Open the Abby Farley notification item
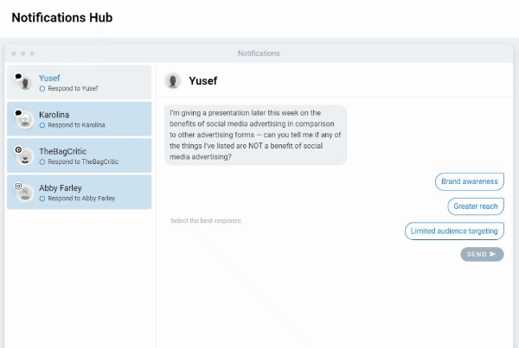The image size is (519, 348). (x=79, y=193)
